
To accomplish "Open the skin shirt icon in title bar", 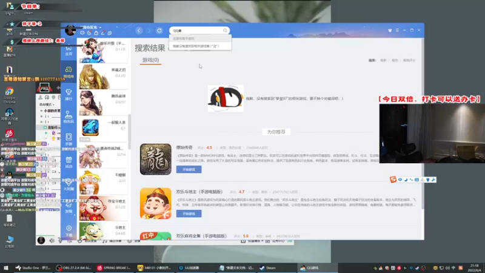I will (x=390, y=30).
